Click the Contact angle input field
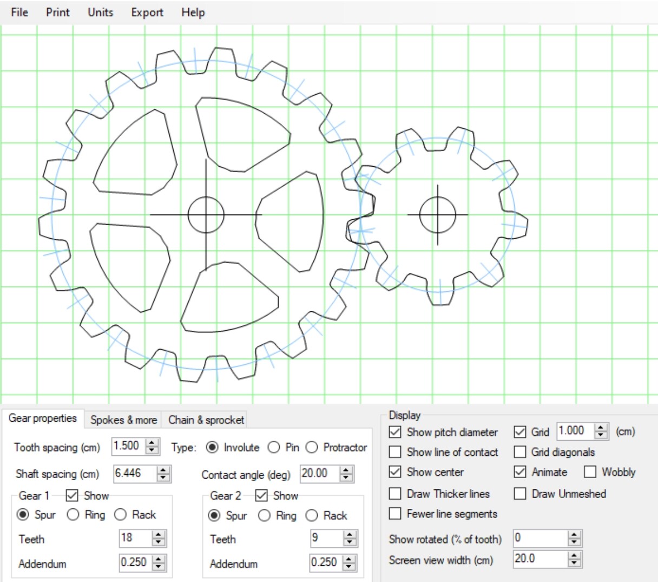Screen dimensions: 658x582 coord(320,473)
